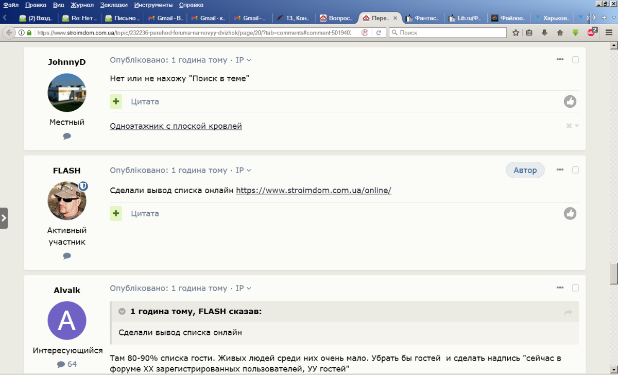This screenshot has height=375, width=618.
Task: Tick the moderation checkbox on Alvalk's post
Action: pyautogui.click(x=575, y=288)
